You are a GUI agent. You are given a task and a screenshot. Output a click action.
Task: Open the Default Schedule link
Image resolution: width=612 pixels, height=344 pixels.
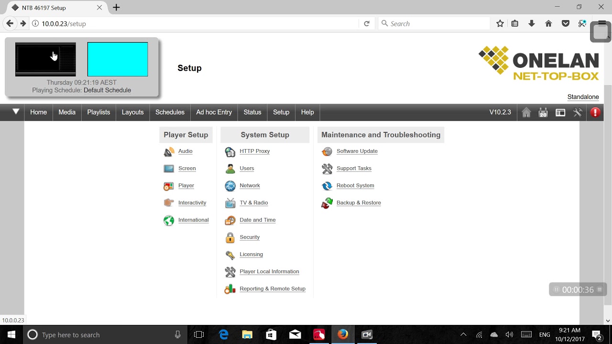pyautogui.click(x=107, y=90)
